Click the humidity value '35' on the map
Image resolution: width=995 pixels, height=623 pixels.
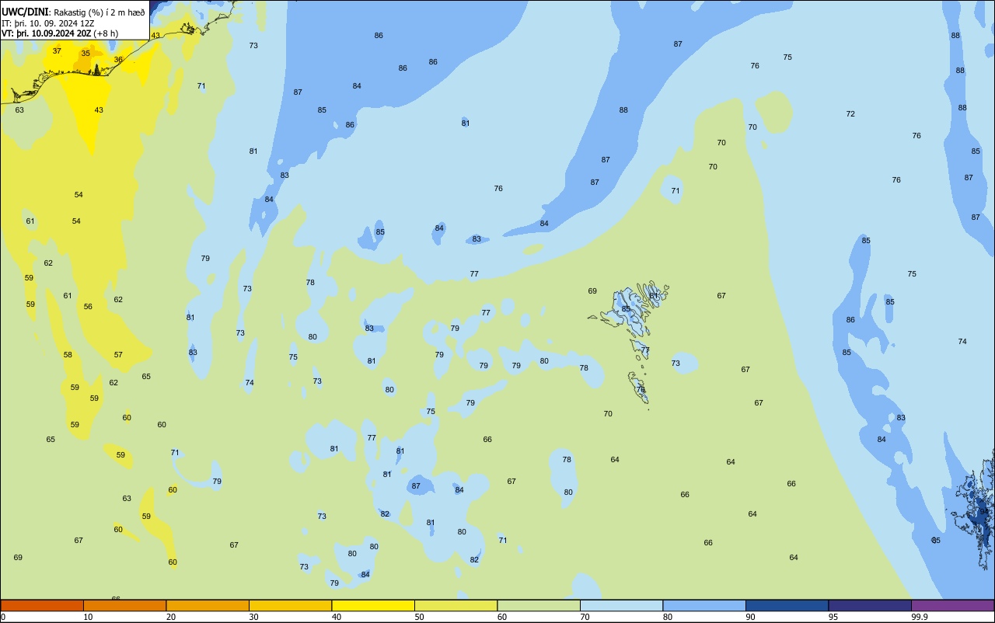click(x=86, y=53)
